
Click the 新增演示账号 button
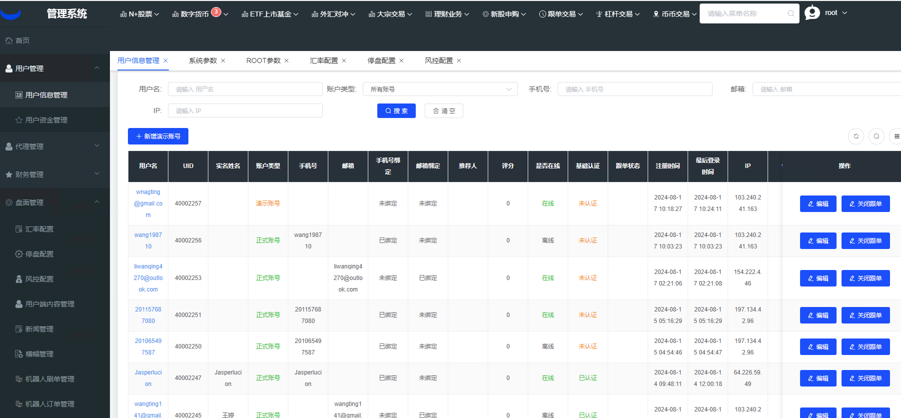pyautogui.click(x=158, y=136)
